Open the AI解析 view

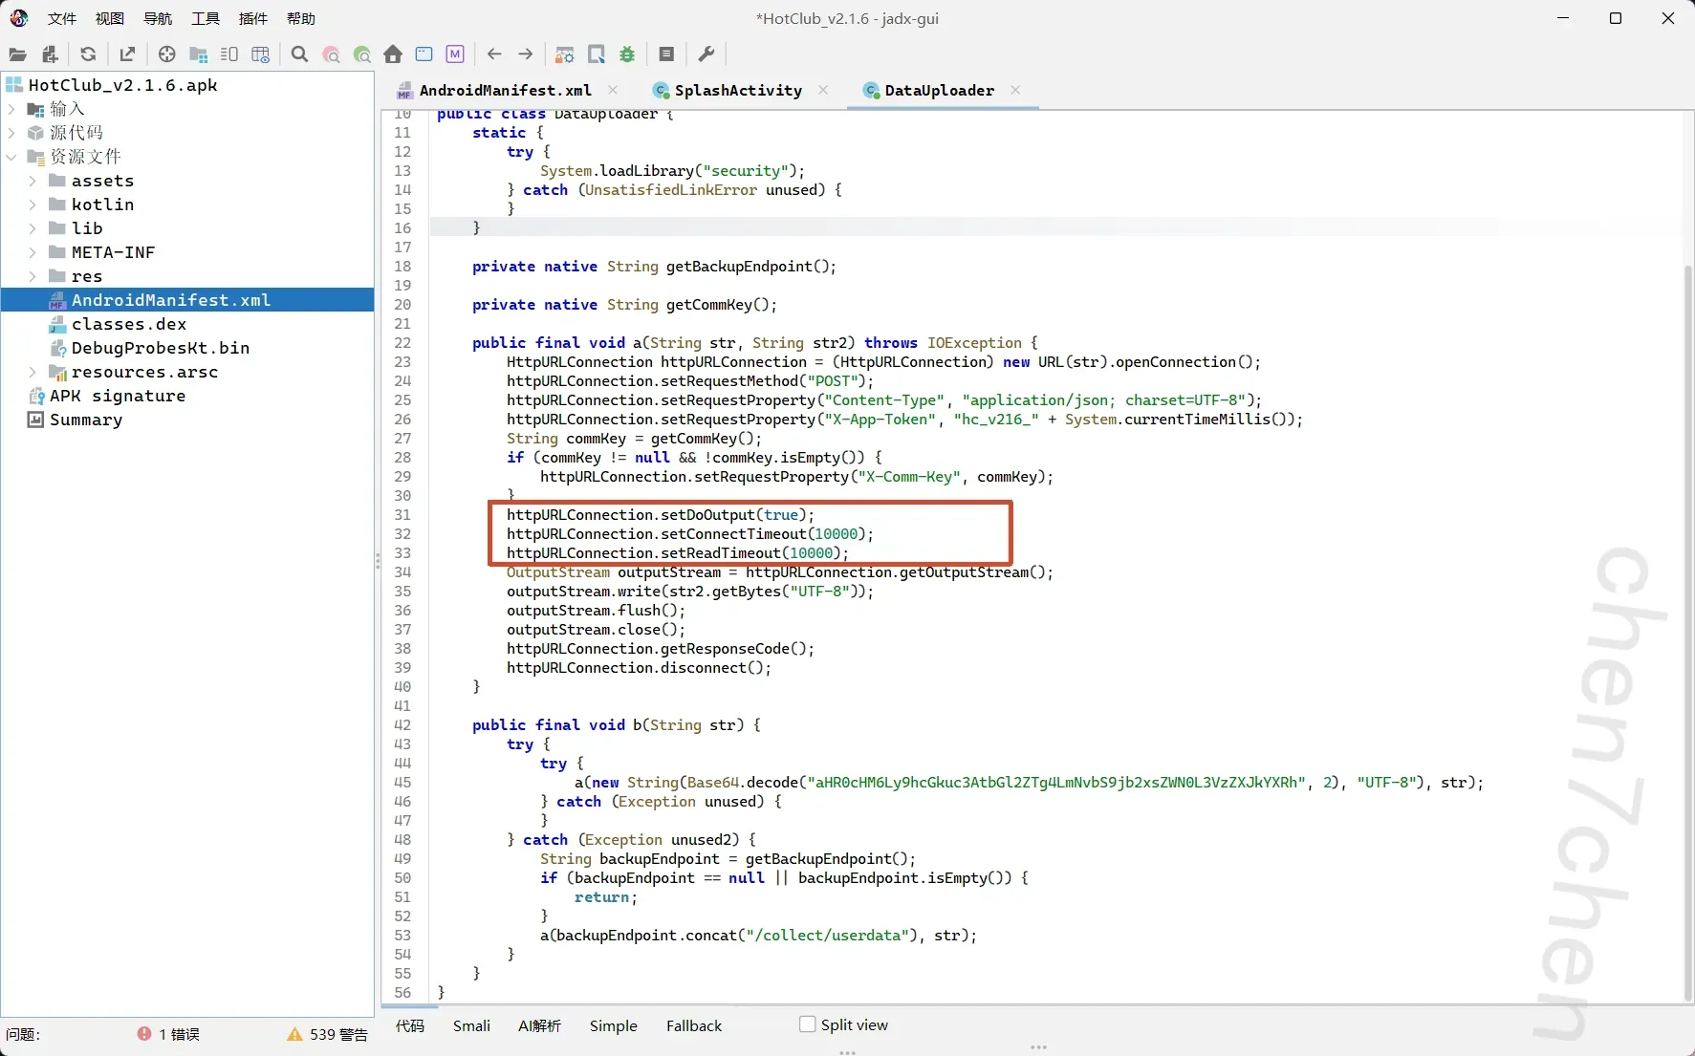tap(540, 1025)
